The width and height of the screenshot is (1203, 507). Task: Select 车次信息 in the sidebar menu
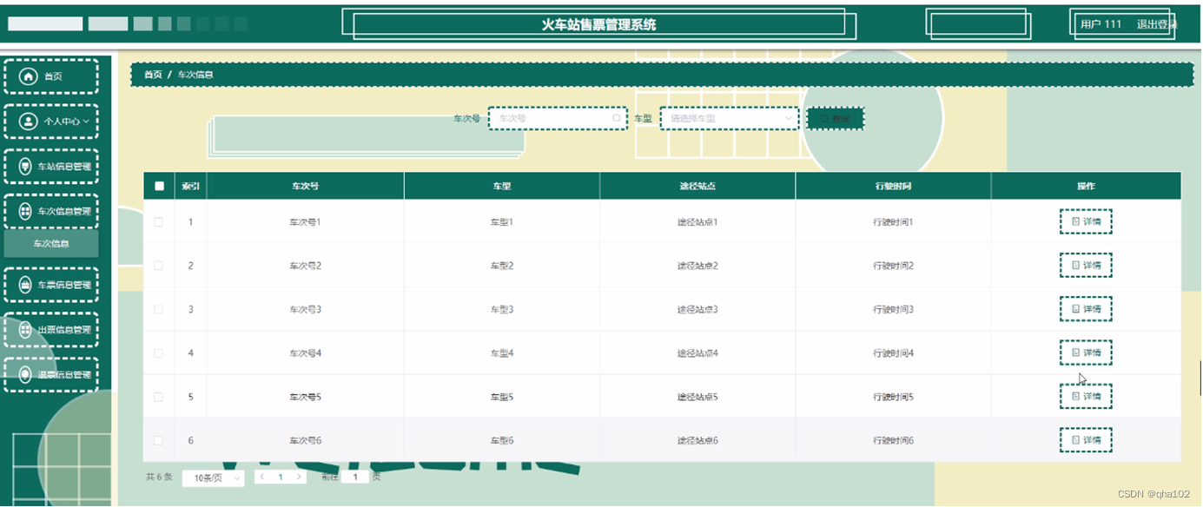pos(51,244)
